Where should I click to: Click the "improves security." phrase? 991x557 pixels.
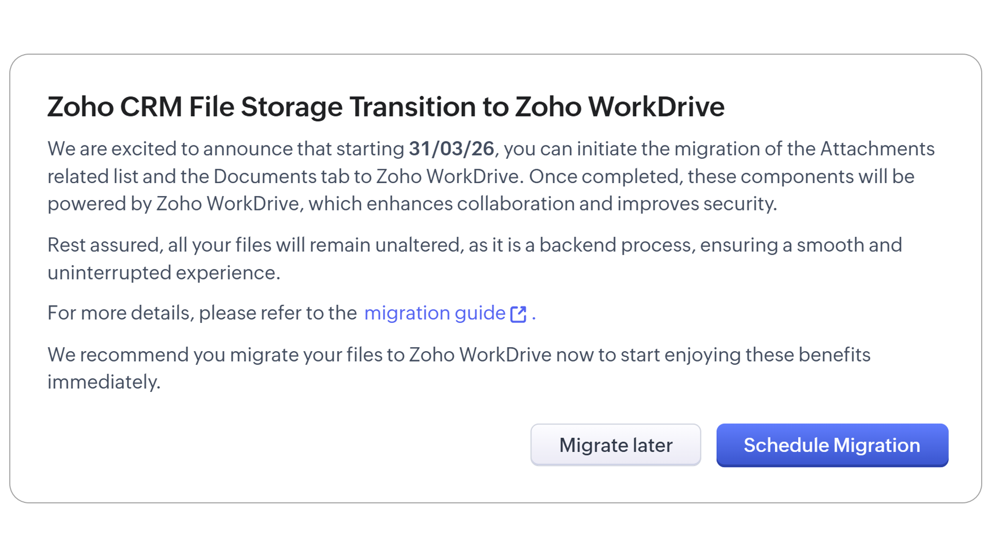(697, 204)
